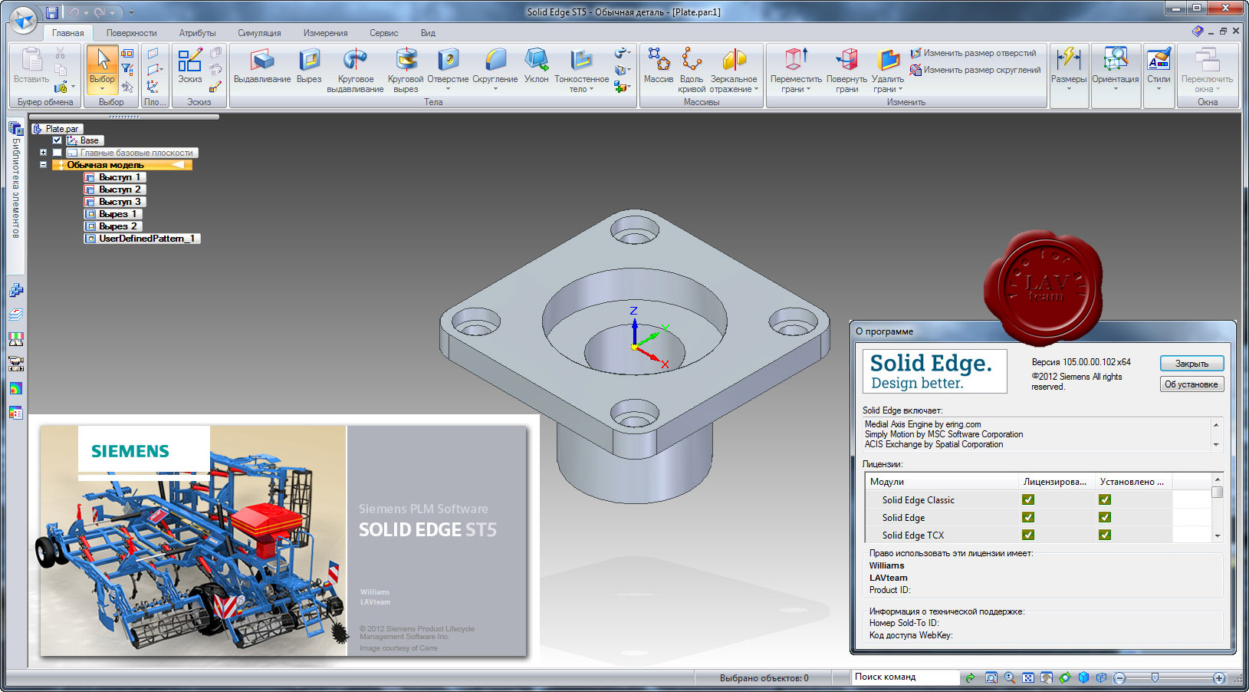Toggle Главные базовые плоскости checkbox
Screen dimensions: 1249x692
click(58, 153)
